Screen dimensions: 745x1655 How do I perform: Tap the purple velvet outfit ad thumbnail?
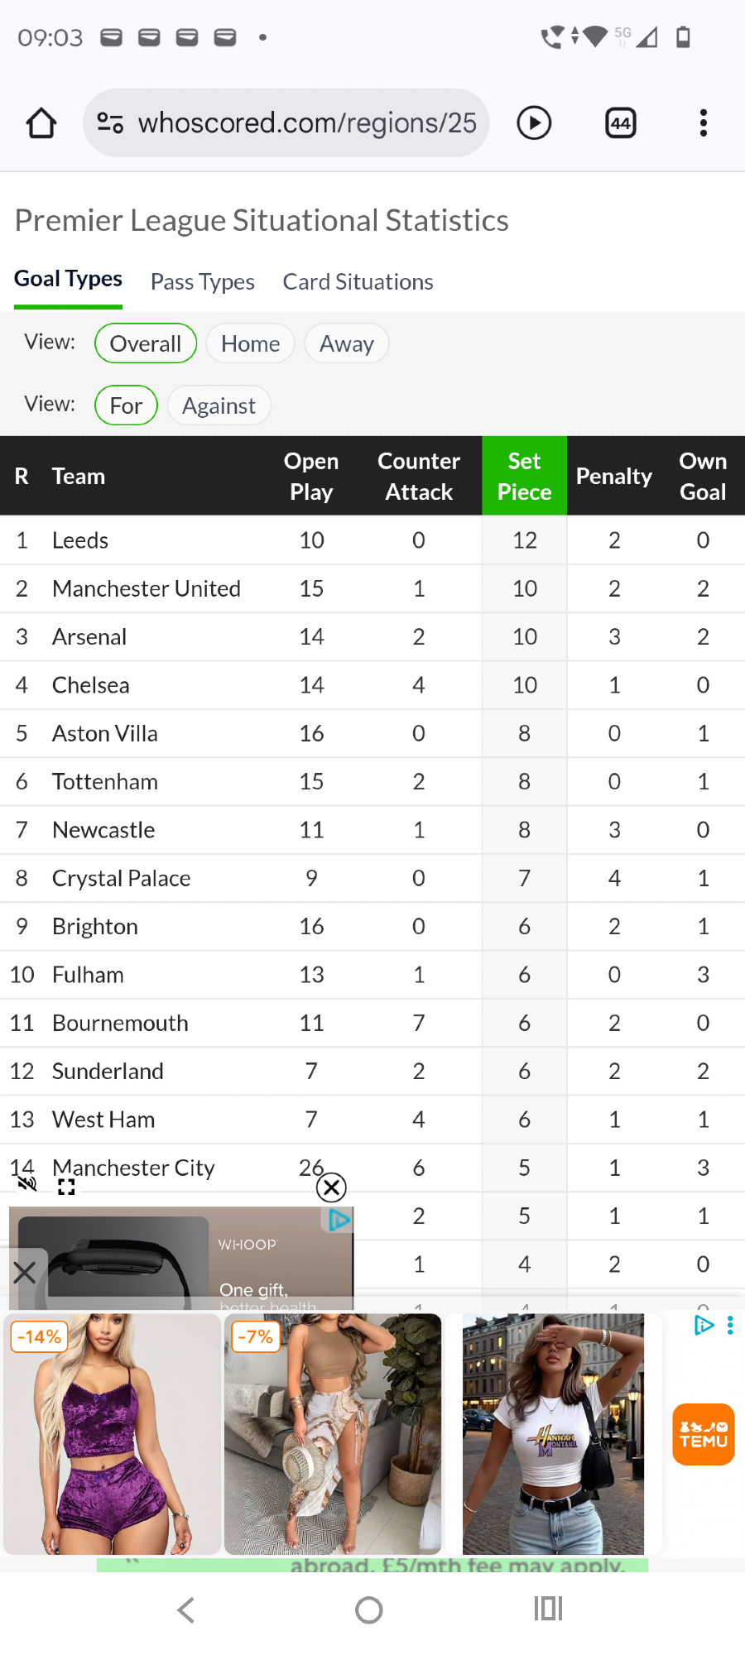click(x=113, y=1433)
